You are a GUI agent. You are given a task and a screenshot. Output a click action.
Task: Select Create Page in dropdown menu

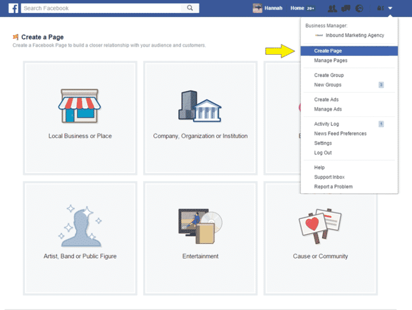click(328, 51)
